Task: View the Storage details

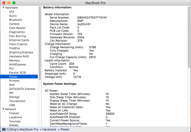Action: 14,97
